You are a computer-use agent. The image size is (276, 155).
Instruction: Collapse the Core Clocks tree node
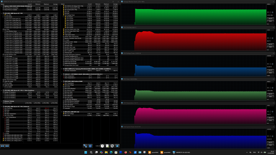[x=3, y=17]
